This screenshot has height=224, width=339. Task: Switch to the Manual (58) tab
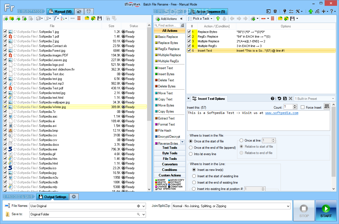60,11
